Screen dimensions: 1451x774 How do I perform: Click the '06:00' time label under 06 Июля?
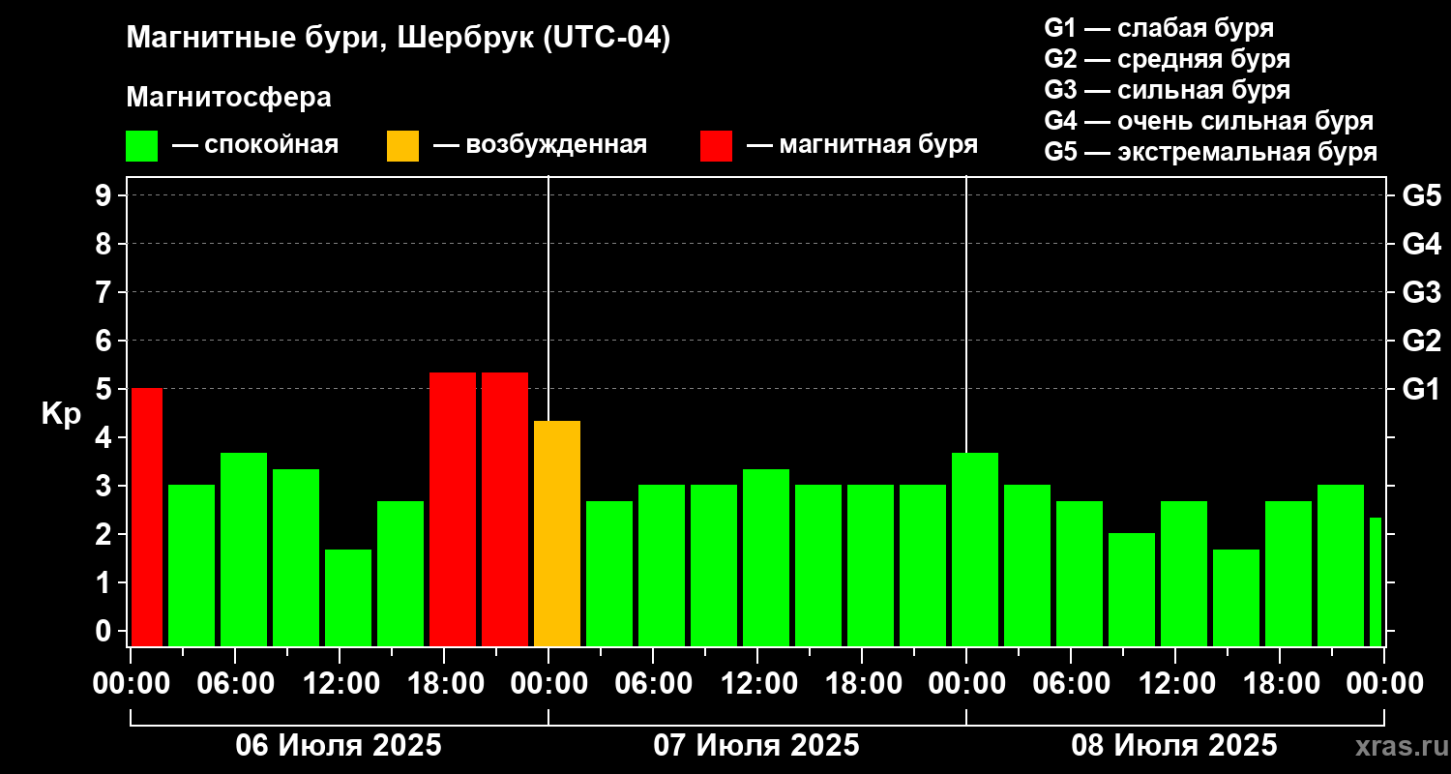pyautogui.click(x=234, y=684)
